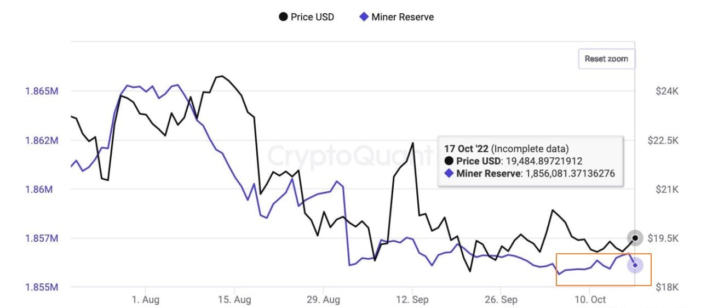Click the $24K right axis label
The width and height of the screenshot is (701, 308).
click(x=666, y=91)
